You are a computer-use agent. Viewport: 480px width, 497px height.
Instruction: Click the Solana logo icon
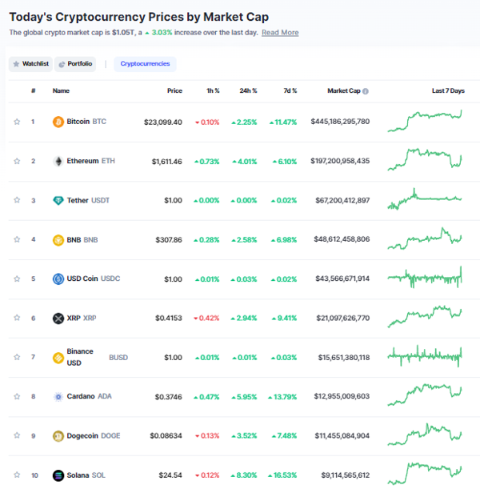(x=58, y=475)
